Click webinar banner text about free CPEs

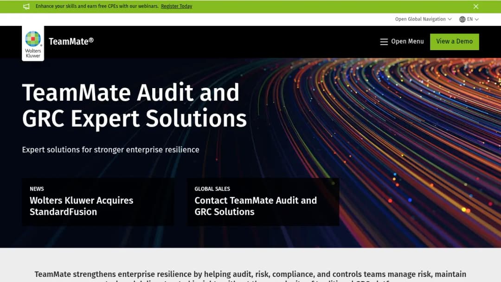pos(97,6)
